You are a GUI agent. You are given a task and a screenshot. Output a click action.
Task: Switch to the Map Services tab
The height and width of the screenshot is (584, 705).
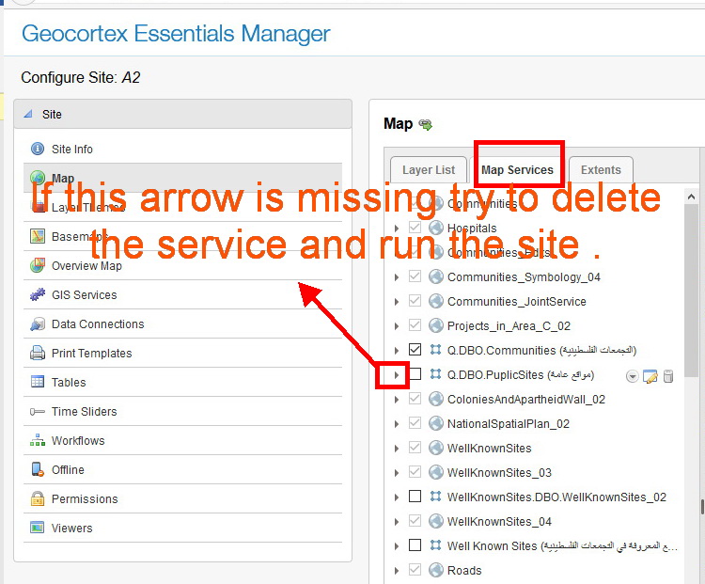pos(517,169)
